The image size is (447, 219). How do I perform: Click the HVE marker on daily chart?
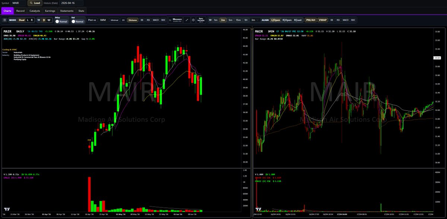tap(89, 140)
